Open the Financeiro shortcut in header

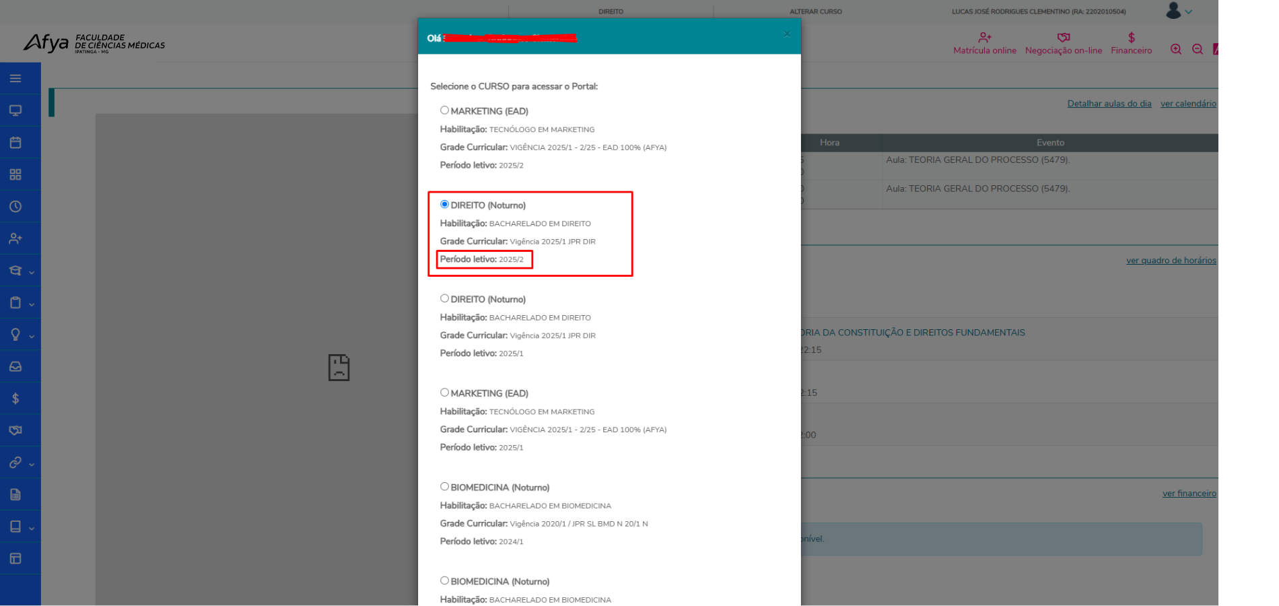(x=1132, y=44)
